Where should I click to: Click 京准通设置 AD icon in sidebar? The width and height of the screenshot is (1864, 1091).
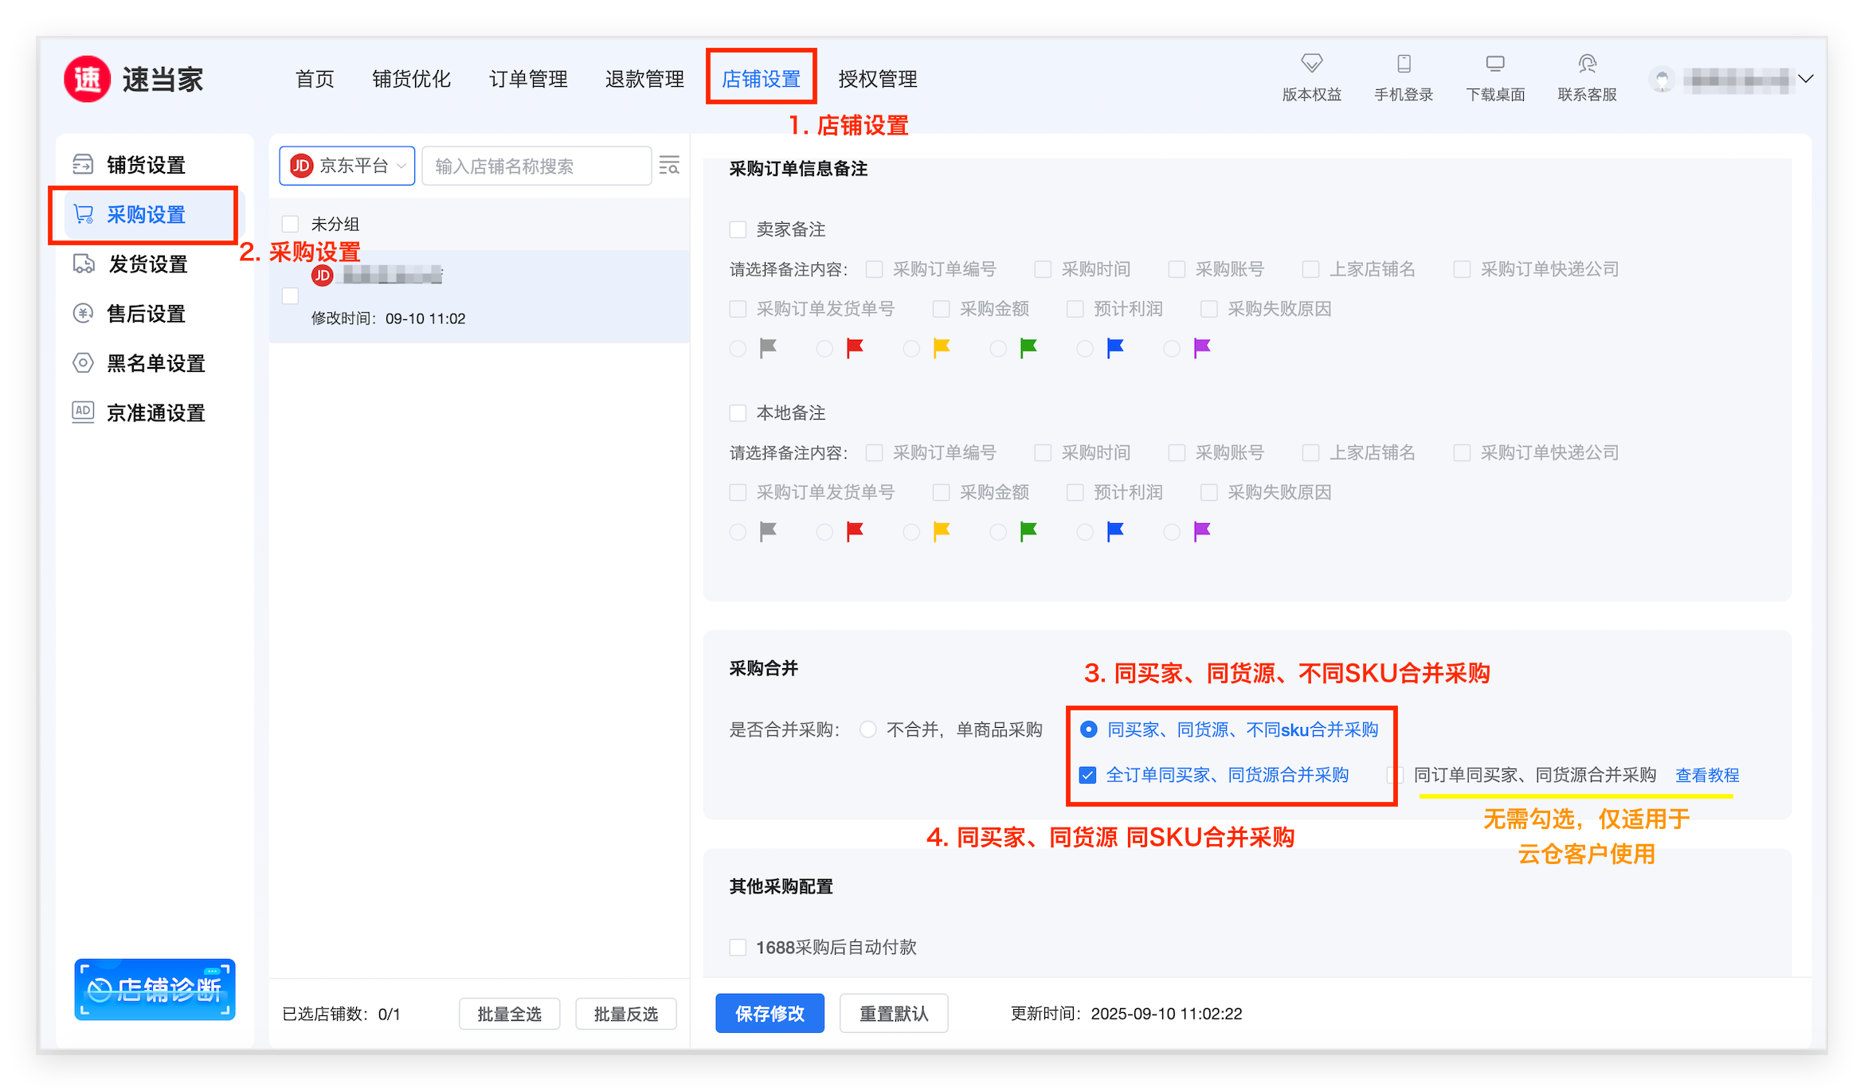[83, 412]
